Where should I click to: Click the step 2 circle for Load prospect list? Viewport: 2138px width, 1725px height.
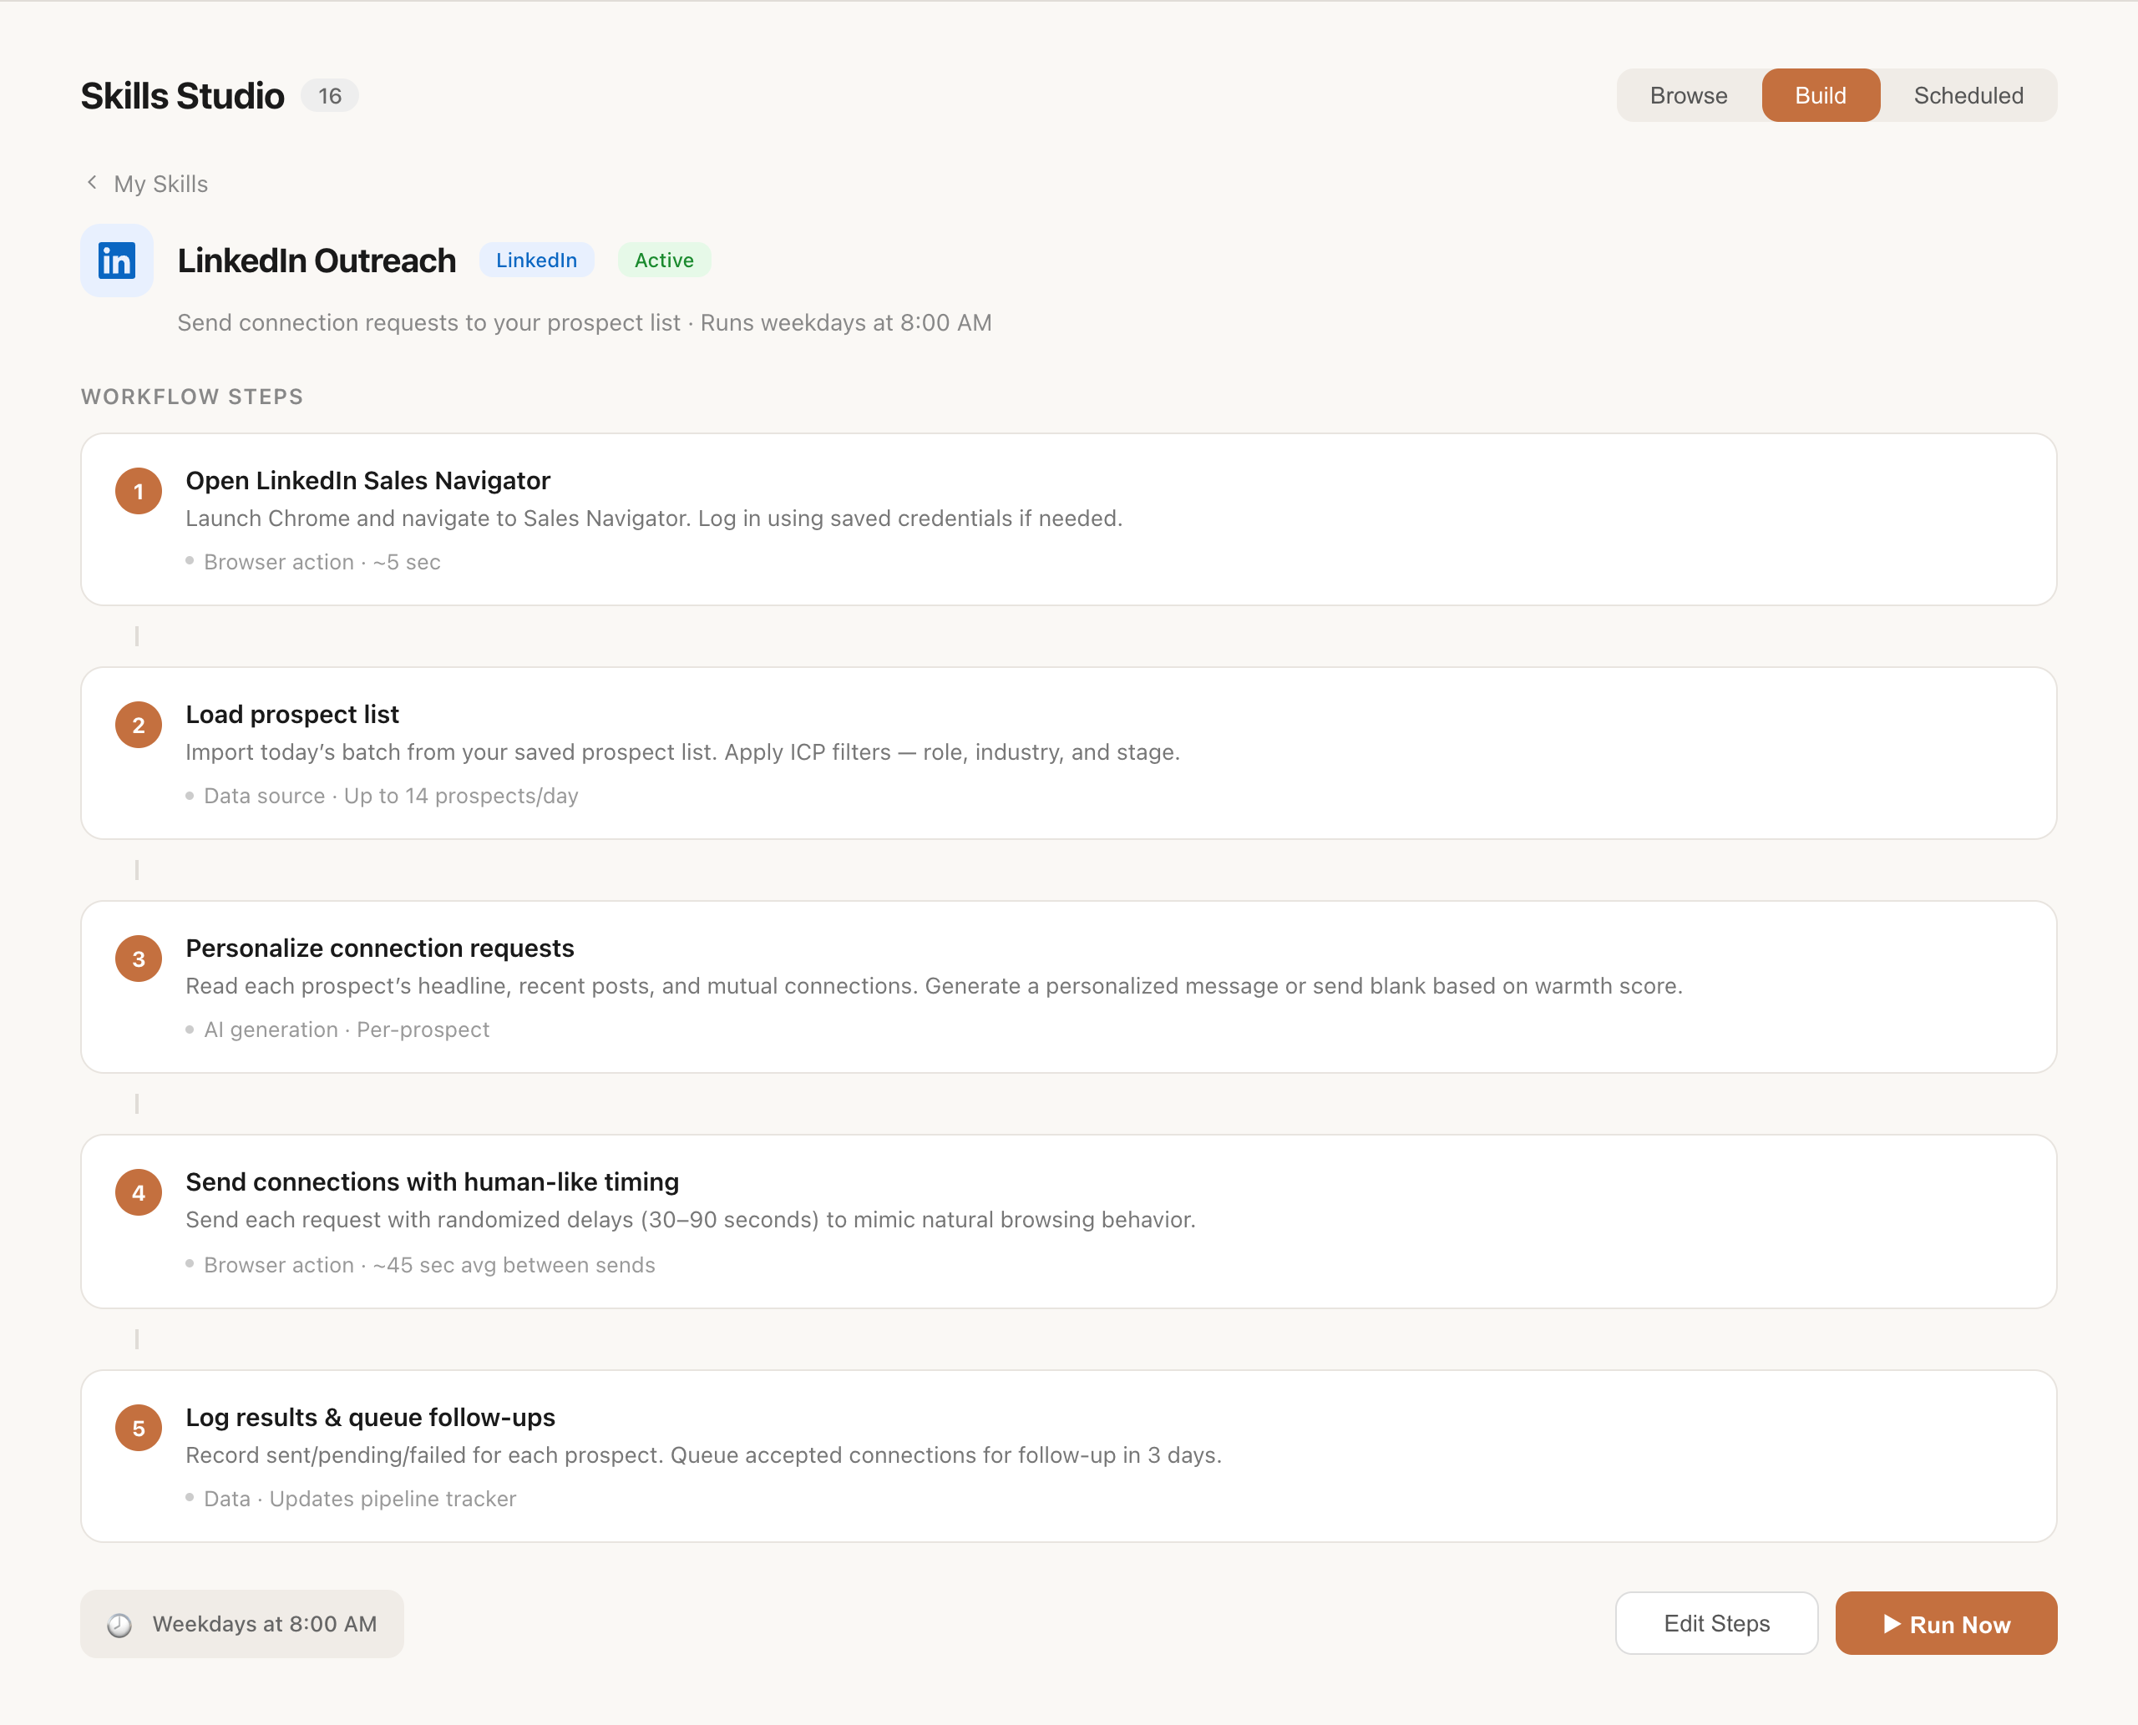(139, 725)
